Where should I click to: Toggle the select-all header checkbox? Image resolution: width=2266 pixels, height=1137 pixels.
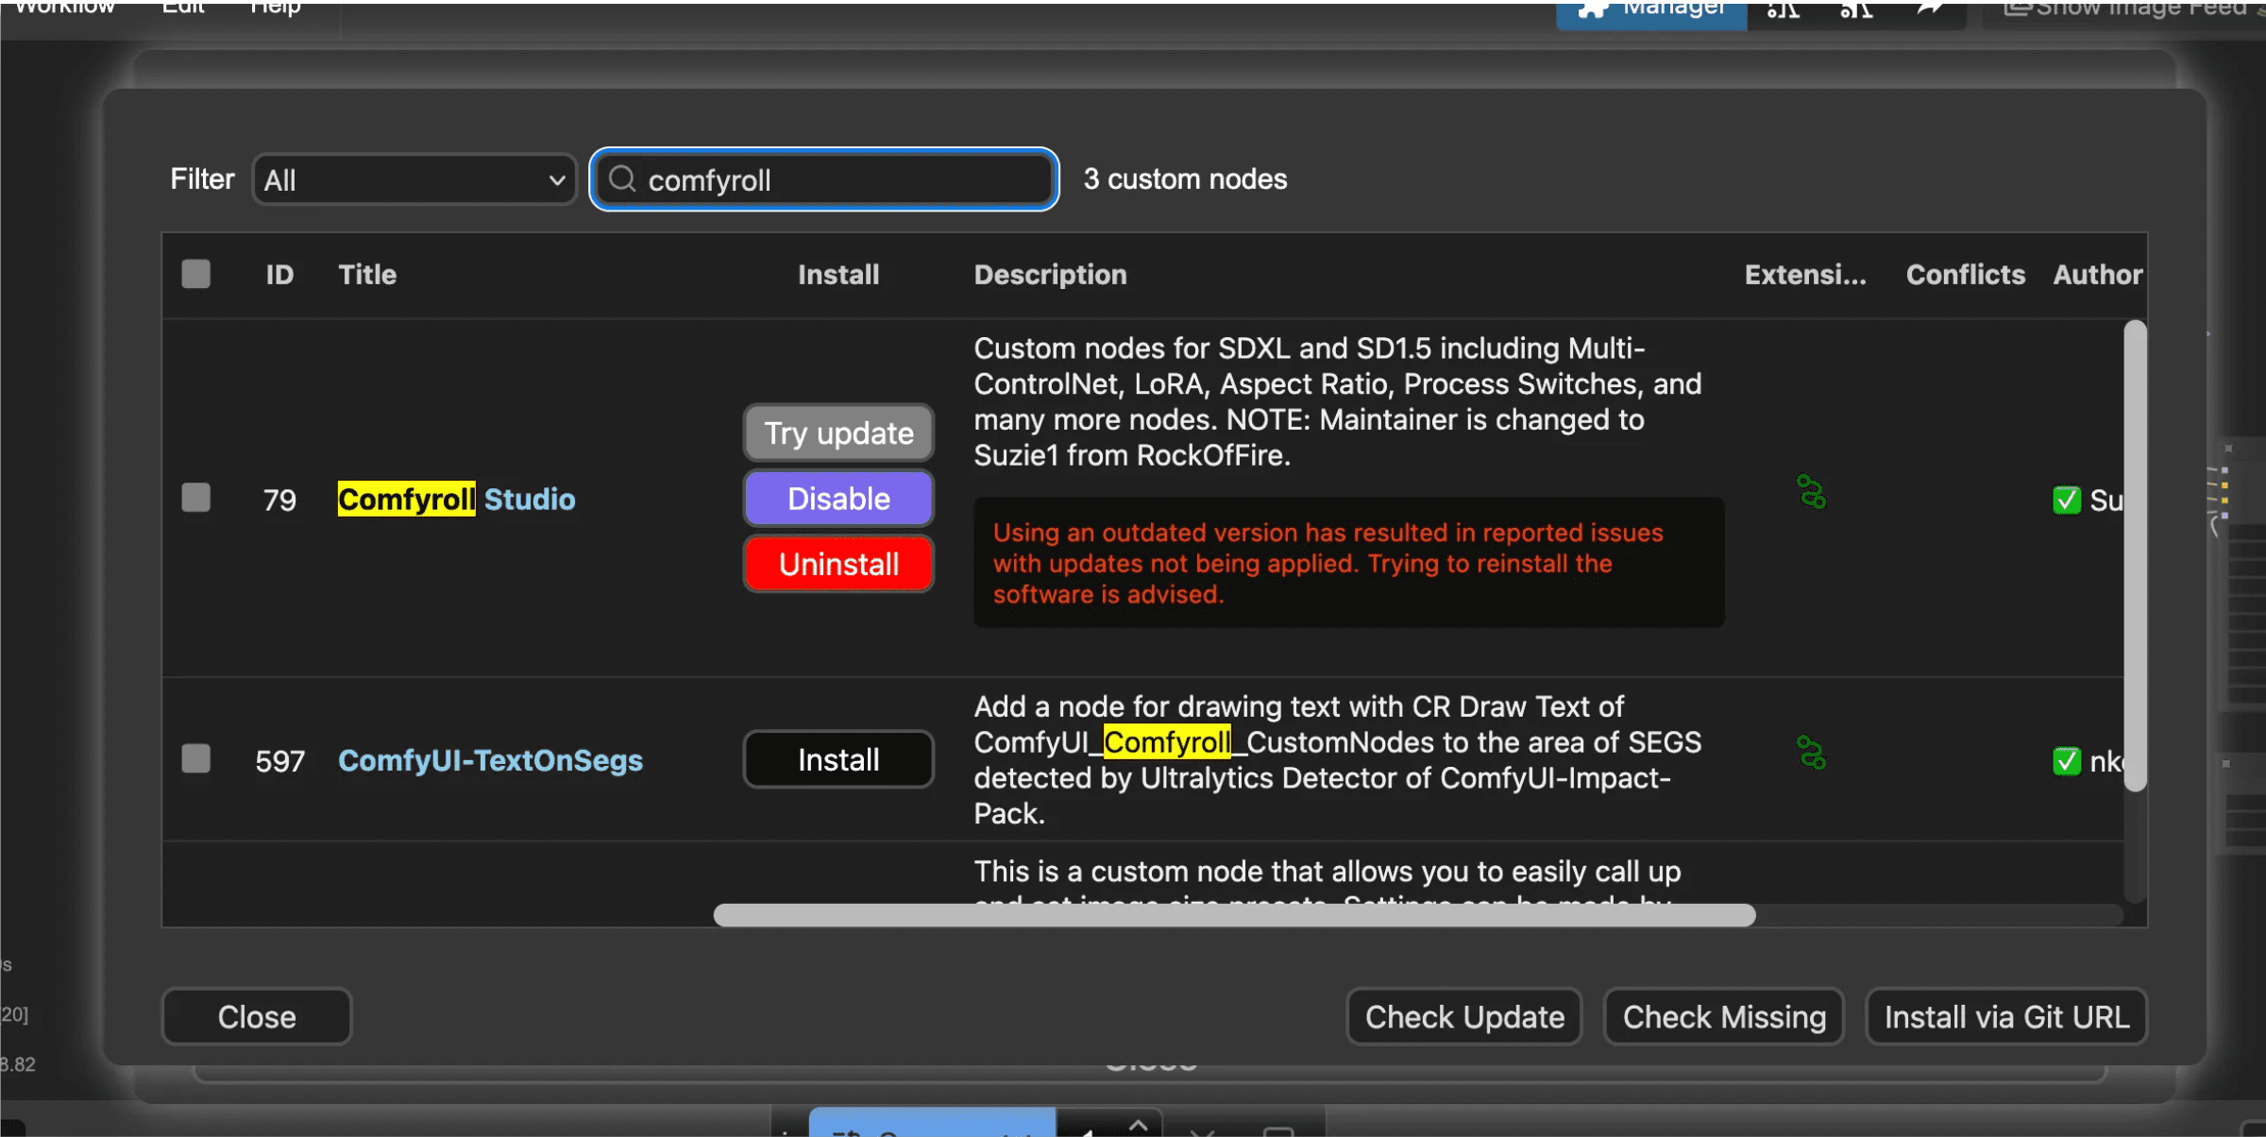click(195, 274)
